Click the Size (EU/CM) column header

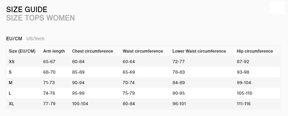point(22,51)
